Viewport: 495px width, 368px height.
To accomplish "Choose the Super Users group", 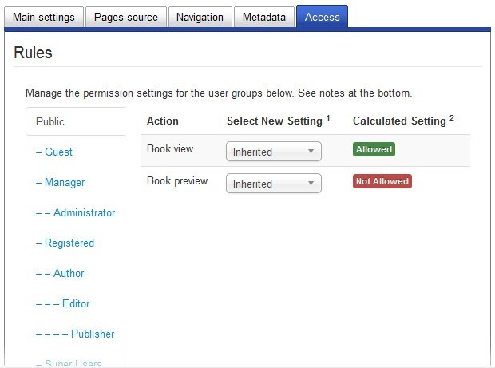I will 69,363.
